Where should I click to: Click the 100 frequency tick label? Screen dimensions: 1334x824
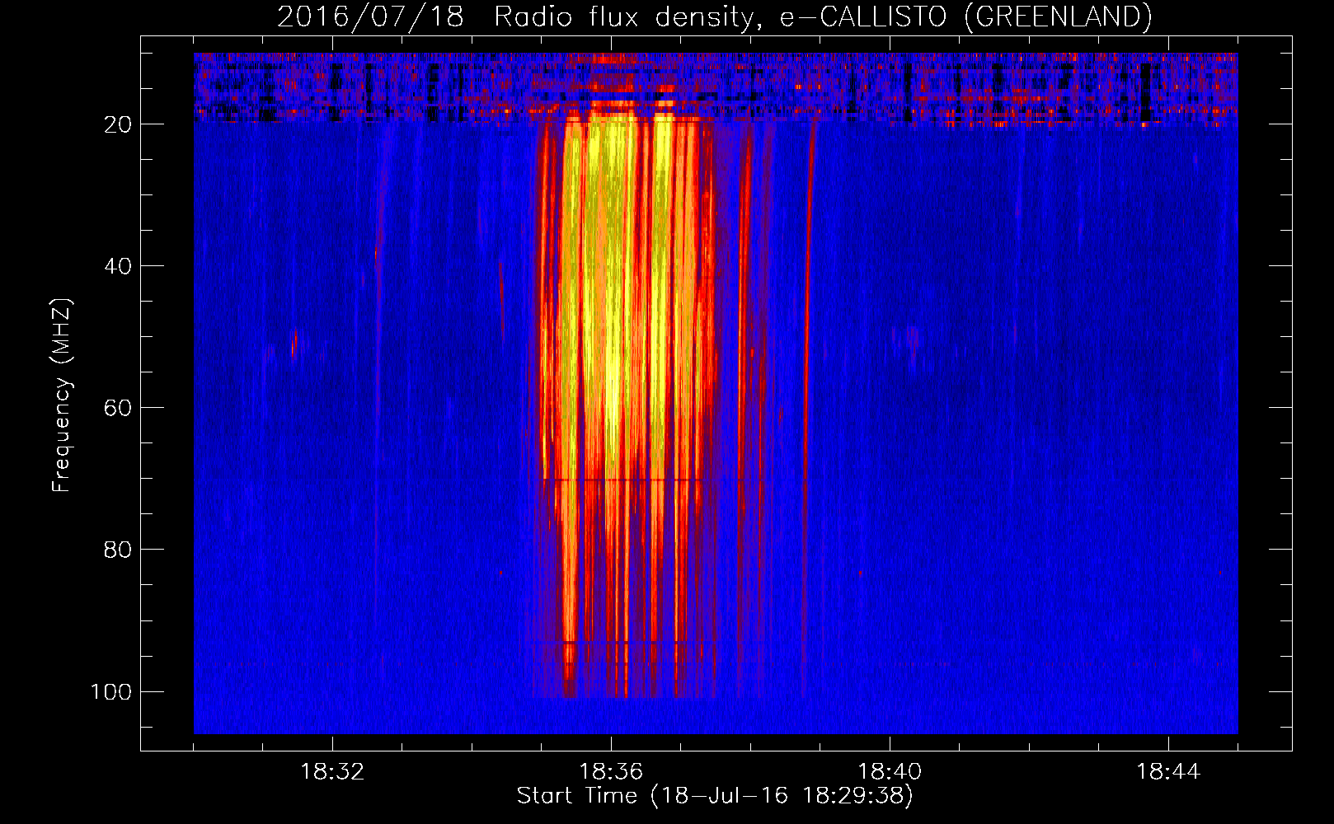(111, 691)
